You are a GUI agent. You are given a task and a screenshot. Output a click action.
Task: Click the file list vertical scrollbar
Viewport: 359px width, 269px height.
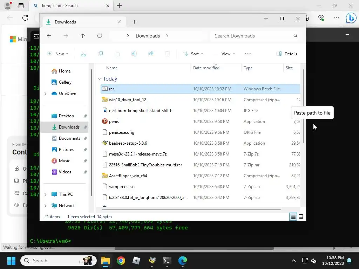(x=303, y=106)
